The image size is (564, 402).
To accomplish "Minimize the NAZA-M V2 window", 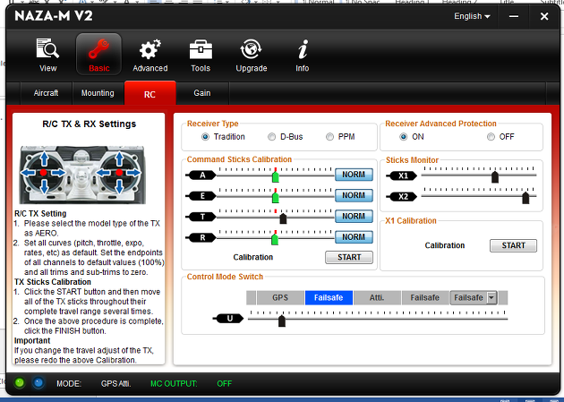I will [x=514, y=16].
